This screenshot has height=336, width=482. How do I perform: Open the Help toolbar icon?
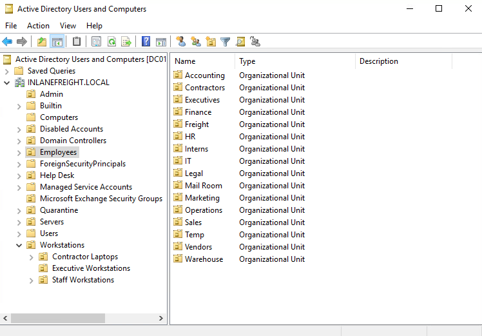point(146,42)
